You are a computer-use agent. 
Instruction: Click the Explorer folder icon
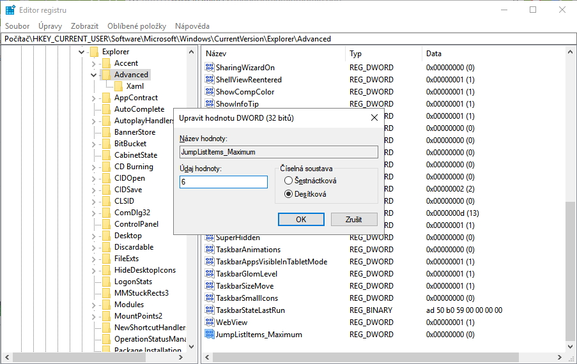coord(94,52)
